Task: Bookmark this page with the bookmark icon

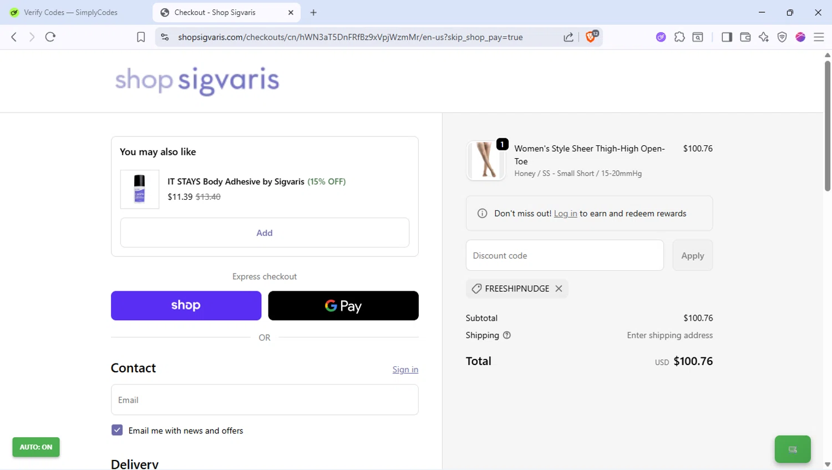Action: [141, 37]
